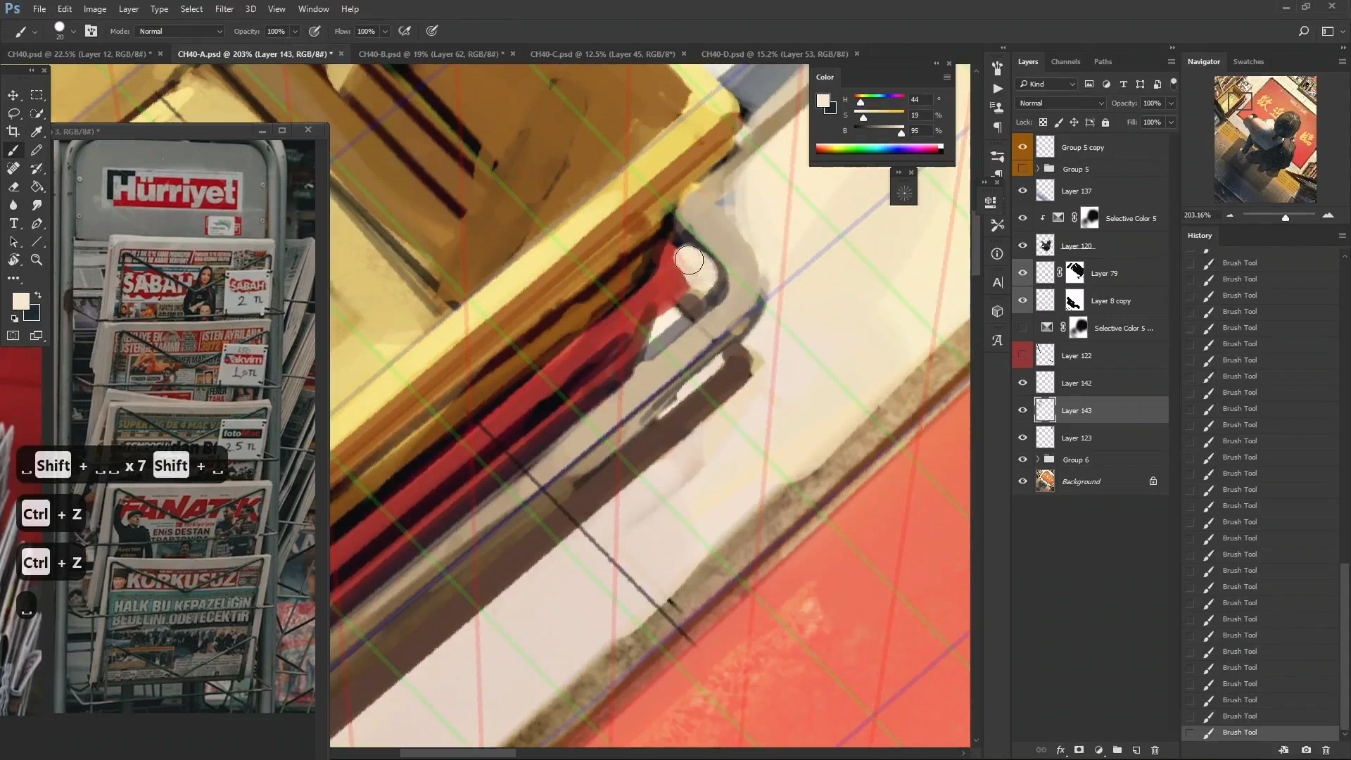Hide the Background layer
The image size is (1351, 760).
tap(1022, 481)
